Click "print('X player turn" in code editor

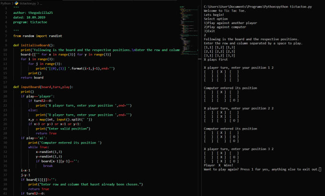(x=84, y=106)
